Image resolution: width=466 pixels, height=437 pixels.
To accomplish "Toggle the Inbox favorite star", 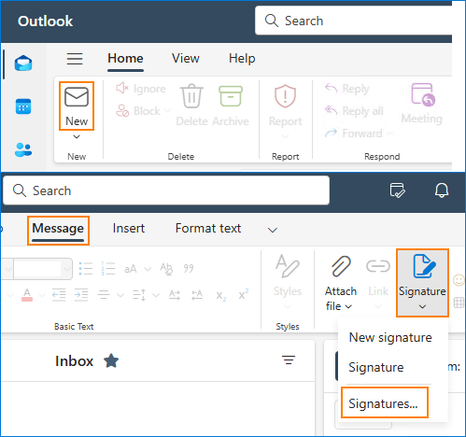I will pyautogui.click(x=111, y=360).
